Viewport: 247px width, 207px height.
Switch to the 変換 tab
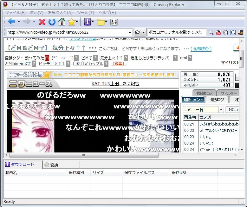[x=61, y=165]
